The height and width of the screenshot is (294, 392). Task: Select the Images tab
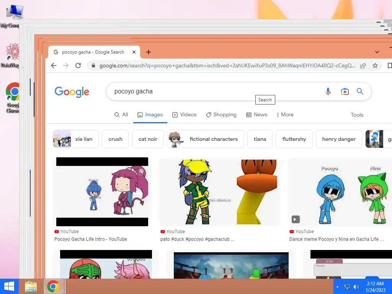pos(150,115)
